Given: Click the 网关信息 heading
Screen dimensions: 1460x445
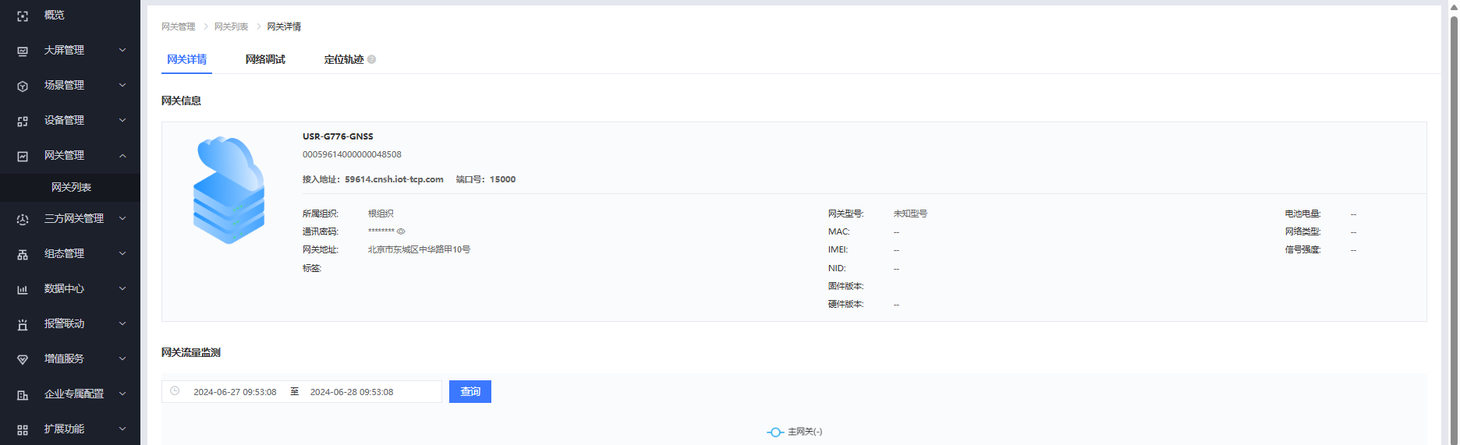Looking at the screenshot, I should coord(181,101).
